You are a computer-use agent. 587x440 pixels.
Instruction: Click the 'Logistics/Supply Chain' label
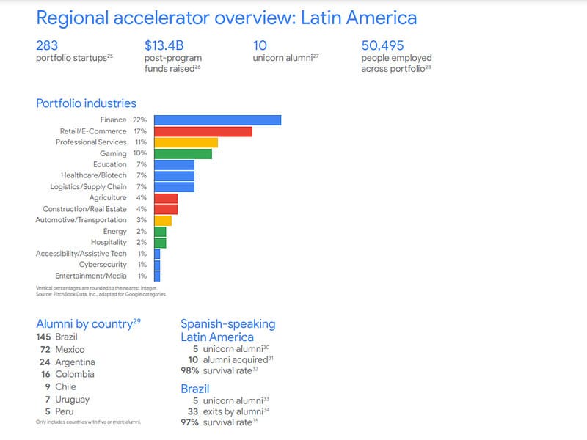88,187
